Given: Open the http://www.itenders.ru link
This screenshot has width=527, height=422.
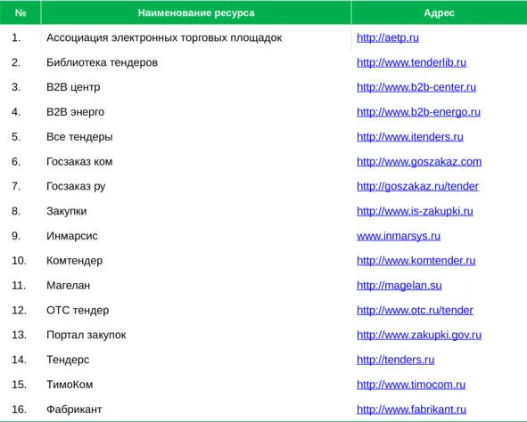Looking at the screenshot, I should pyautogui.click(x=410, y=137).
